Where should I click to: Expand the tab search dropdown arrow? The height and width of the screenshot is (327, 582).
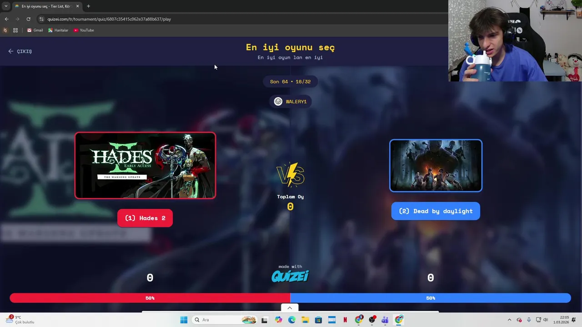point(6,6)
